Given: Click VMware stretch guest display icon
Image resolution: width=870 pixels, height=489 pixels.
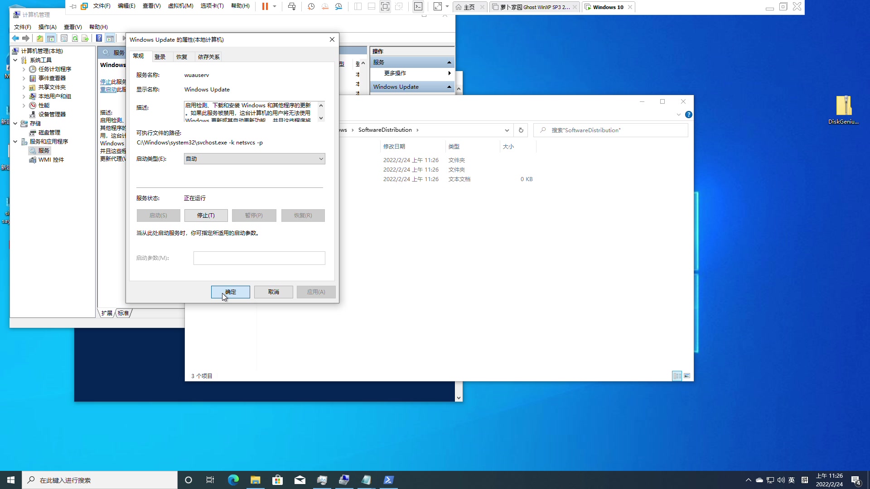Looking at the screenshot, I should [x=437, y=6].
